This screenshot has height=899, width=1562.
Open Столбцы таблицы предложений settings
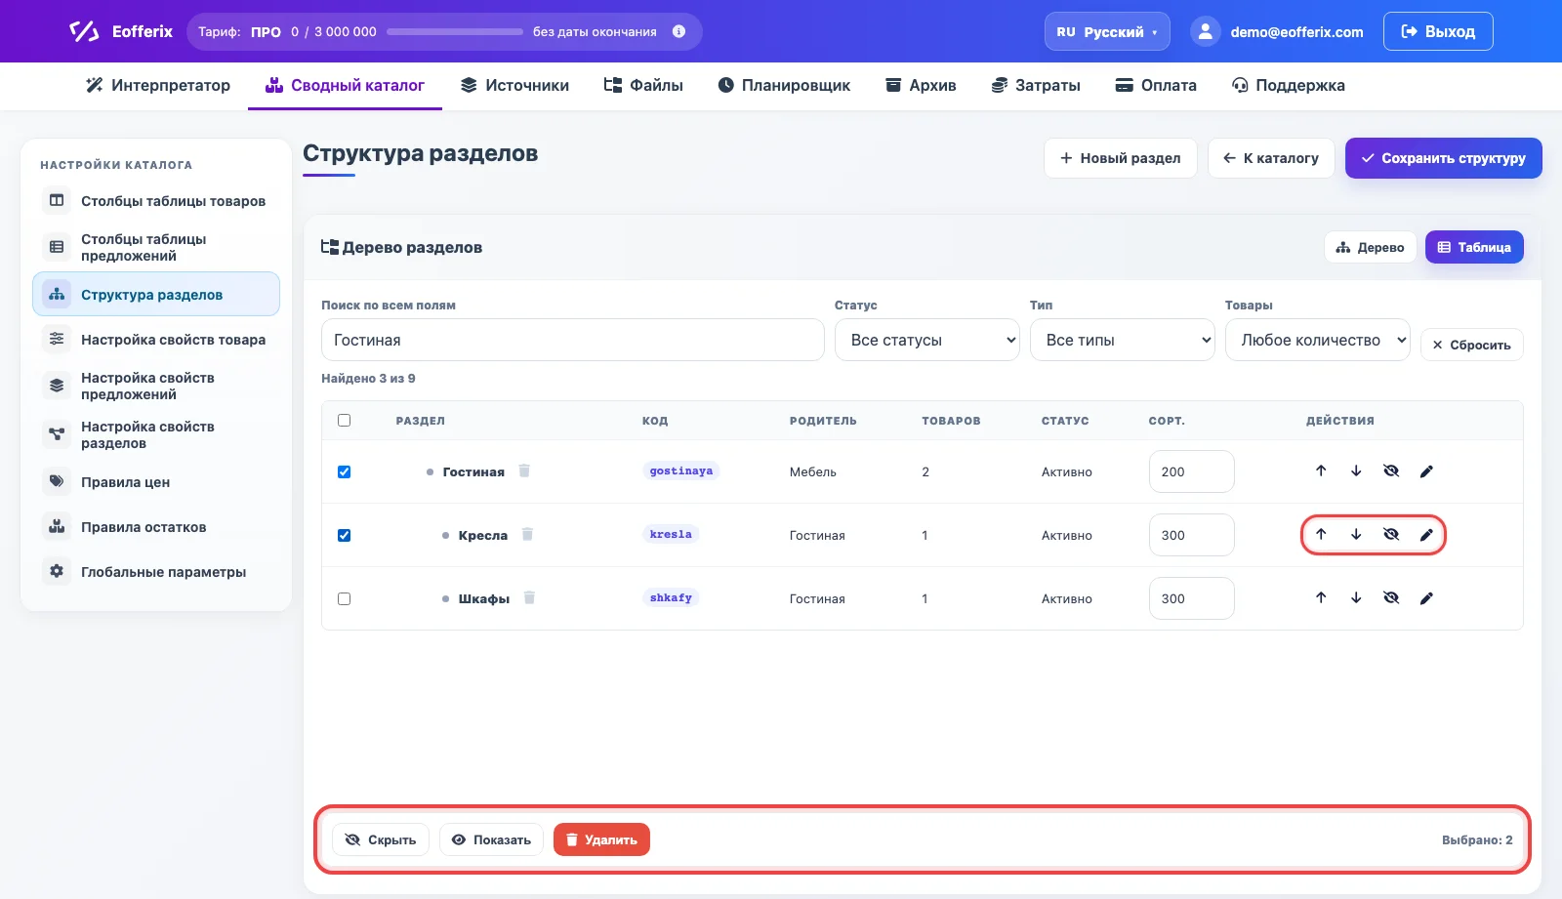point(156,247)
